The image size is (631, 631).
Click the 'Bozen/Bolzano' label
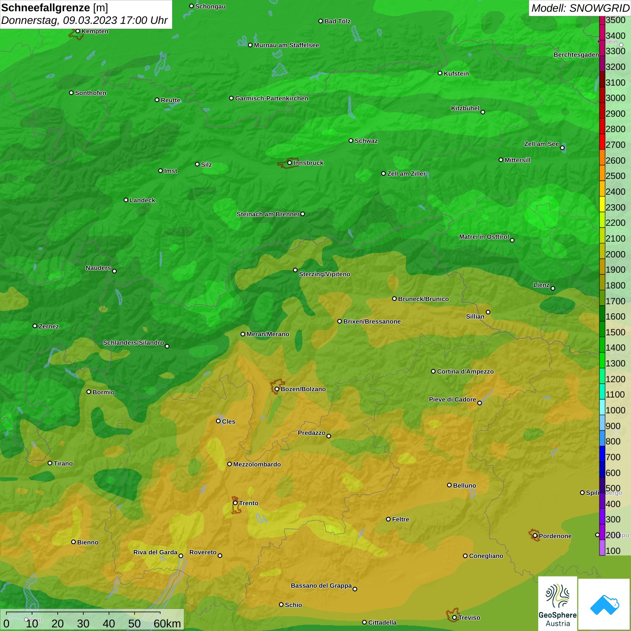(303, 389)
